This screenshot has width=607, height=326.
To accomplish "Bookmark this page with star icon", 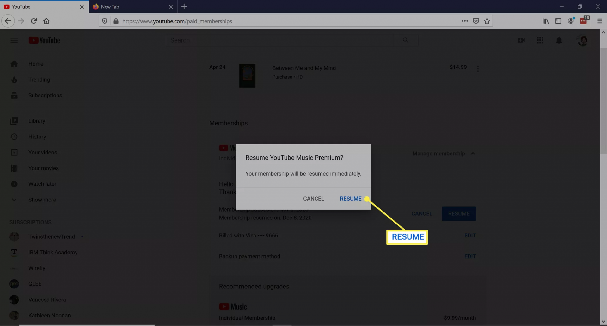I will (x=487, y=21).
